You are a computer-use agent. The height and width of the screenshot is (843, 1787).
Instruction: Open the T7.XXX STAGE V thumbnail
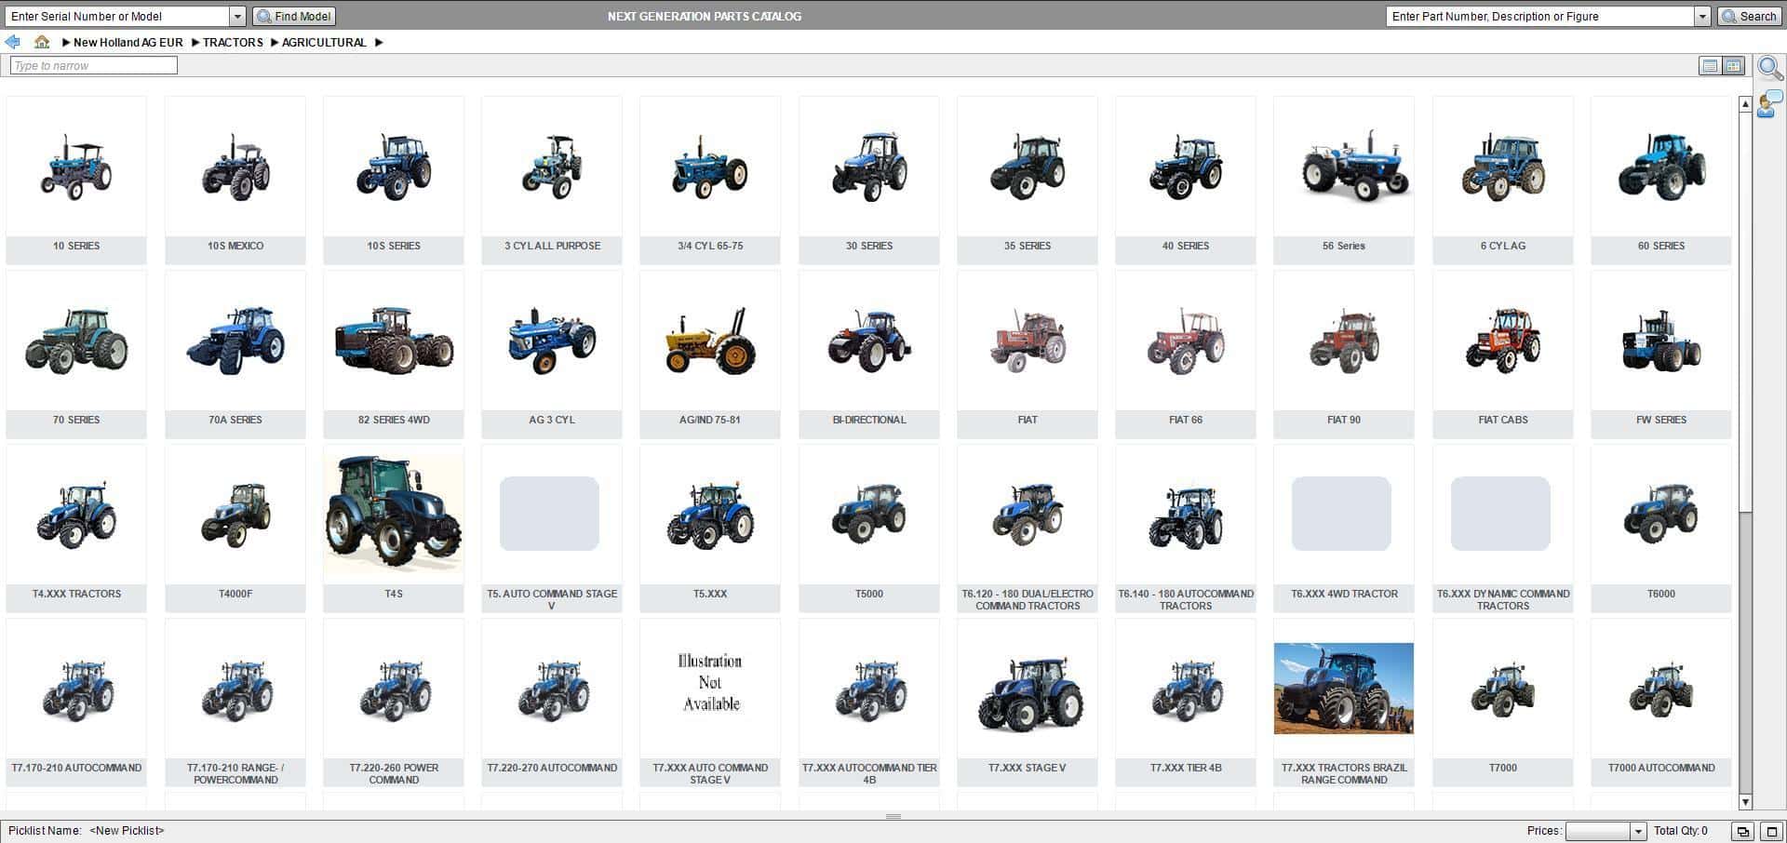tap(1028, 702)
